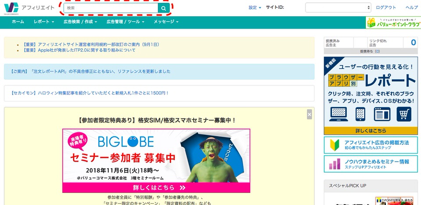The width and height of the screenshot is (421, 205).
Task: Close the seminar announcement panel
Action: [309, 114]
